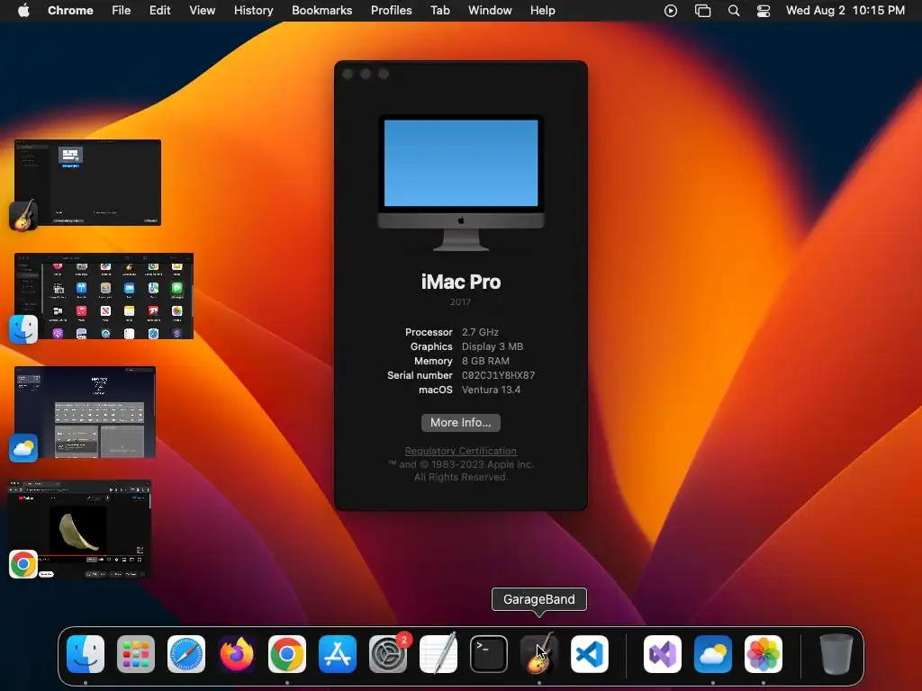Open Google Chrome in the Dock

tap(287, 654)
